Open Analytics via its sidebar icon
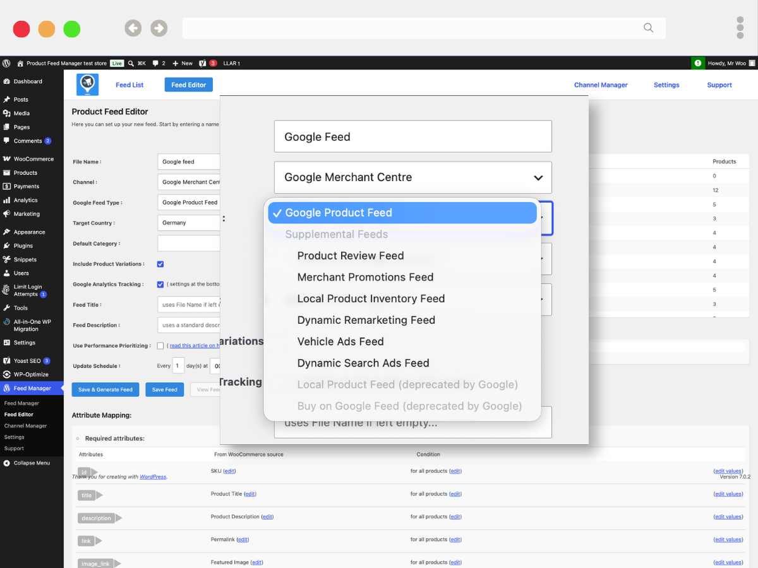Screen dimensions: 758x568 click(6, 200)
